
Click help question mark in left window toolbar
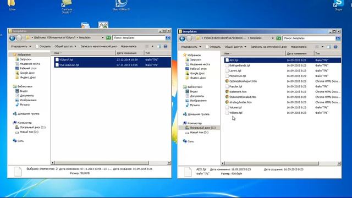[x=166, y=46]
